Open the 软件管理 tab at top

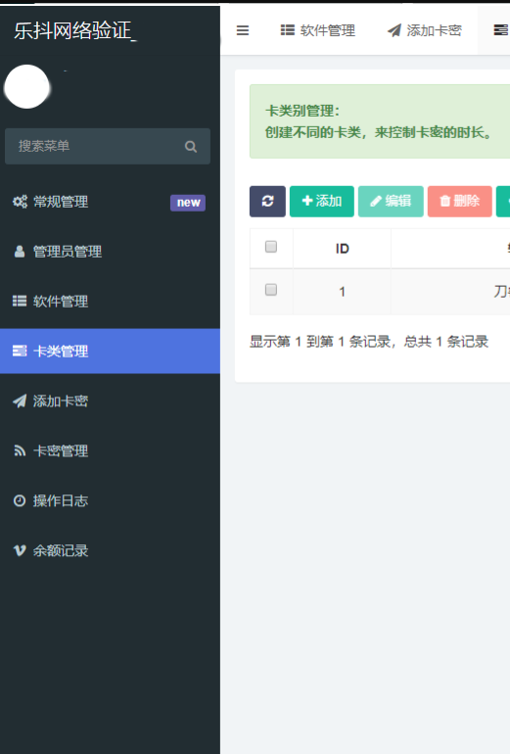[318, 30]
